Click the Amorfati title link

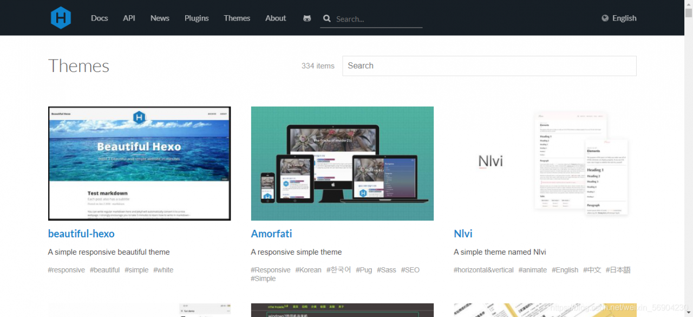[271, 234]
